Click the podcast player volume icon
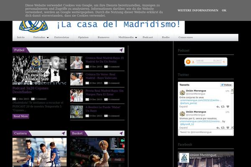Image resolution: width=251 pixels, height=167 pixels. tap(224, 62)
